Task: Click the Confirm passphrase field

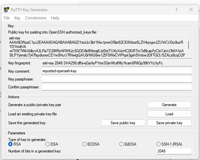Action: coord(117,87)
